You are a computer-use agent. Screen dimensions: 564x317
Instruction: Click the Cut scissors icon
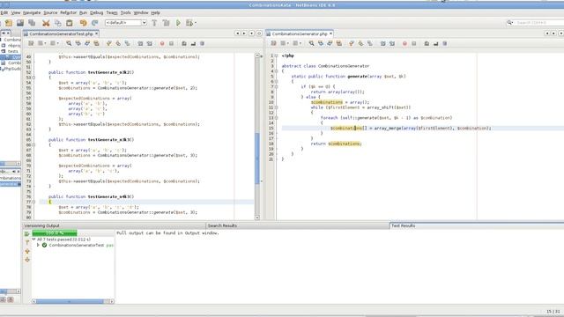point(46,23)
